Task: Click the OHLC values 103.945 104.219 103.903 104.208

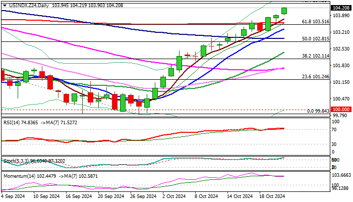Action: 87,6
